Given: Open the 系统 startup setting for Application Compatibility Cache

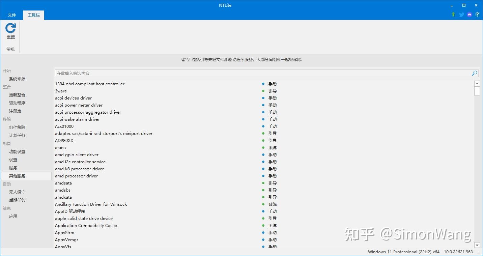Looking at the screenshot, I should (x=272, y=225).
